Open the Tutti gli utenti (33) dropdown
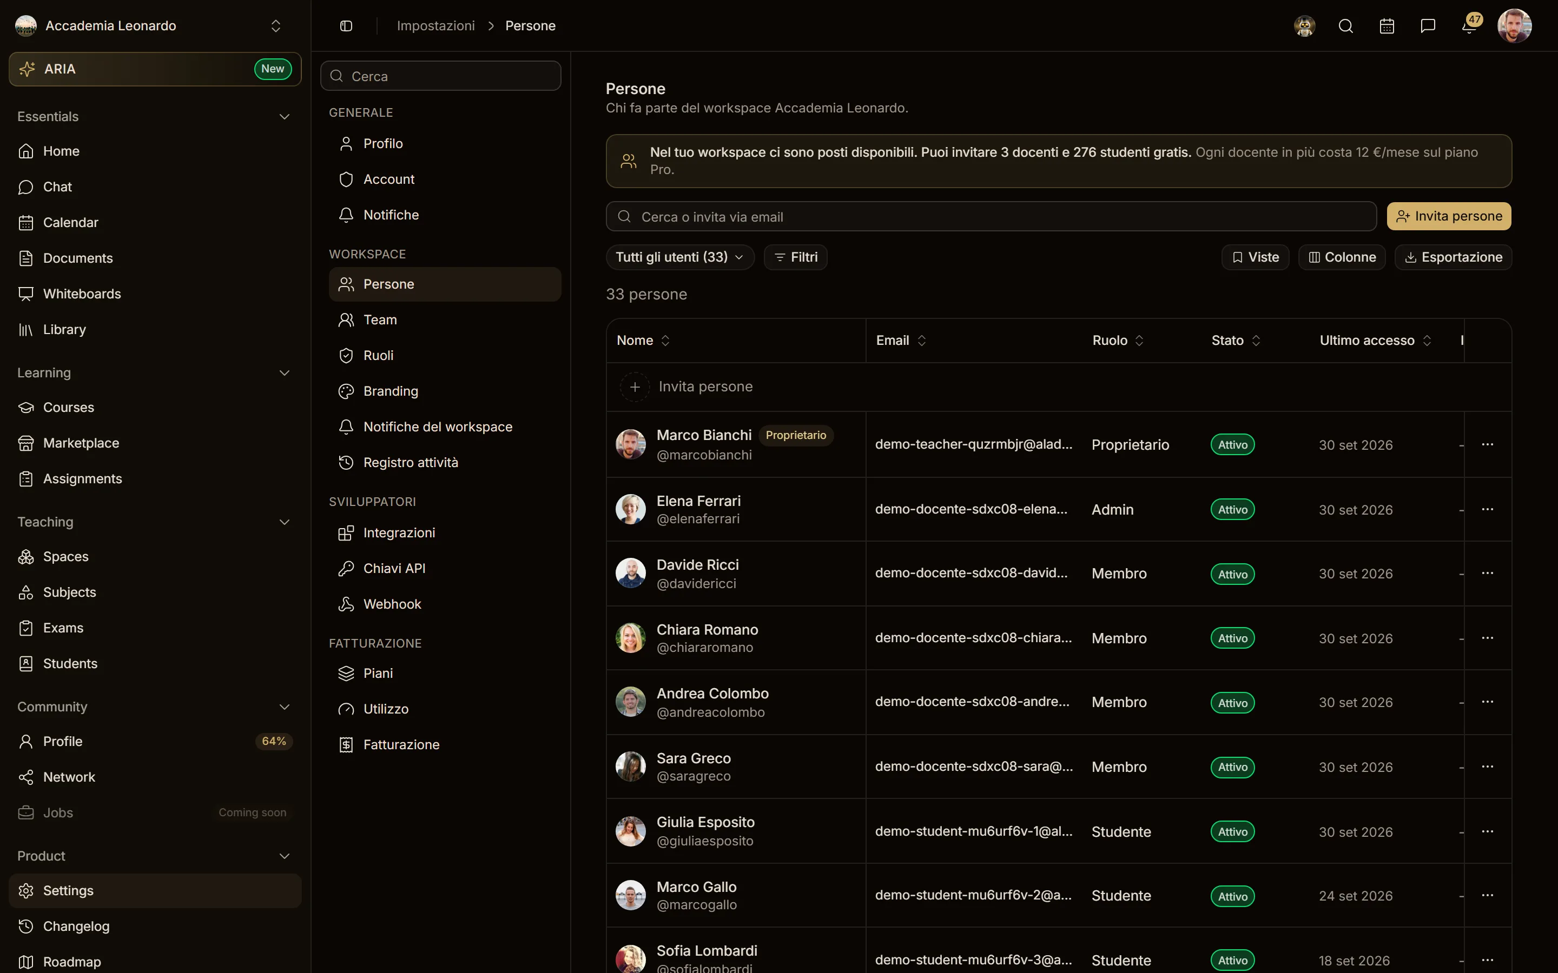The height and width of the screenshot is (973, 1558). (679, 257)
